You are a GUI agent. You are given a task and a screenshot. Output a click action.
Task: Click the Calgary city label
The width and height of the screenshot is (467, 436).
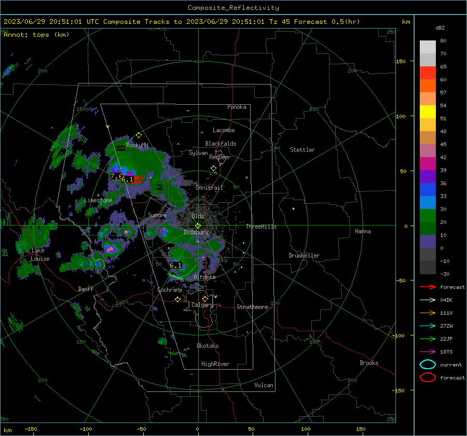pos(202,305)
